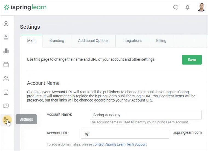Open the book-shaped Courses icon in sidebar

click(6, 37)
